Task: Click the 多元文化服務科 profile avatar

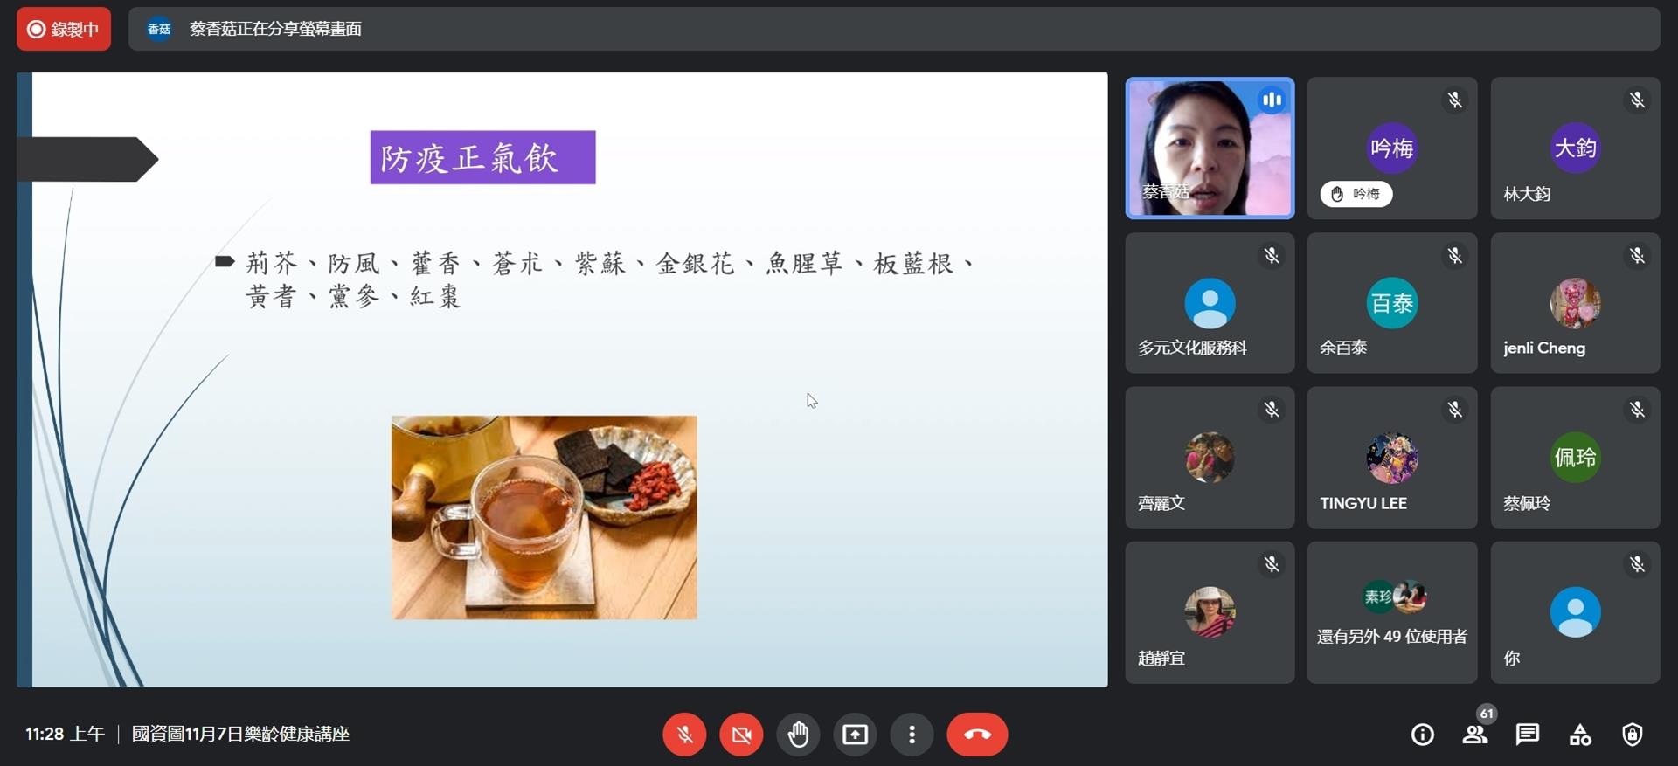Action: 1210,303
